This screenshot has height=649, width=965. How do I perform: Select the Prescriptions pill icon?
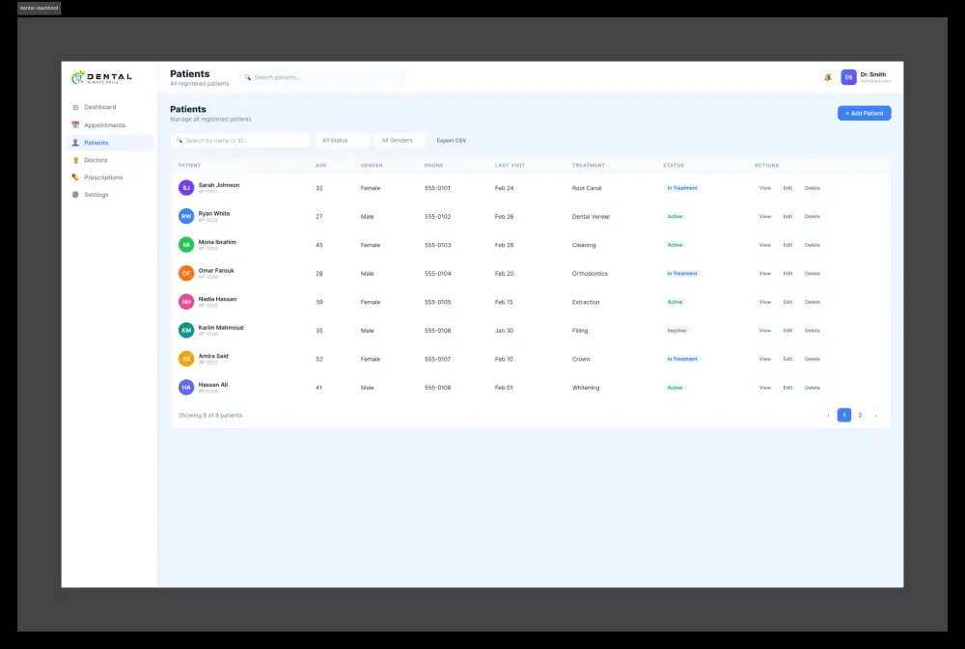point(76,177)
